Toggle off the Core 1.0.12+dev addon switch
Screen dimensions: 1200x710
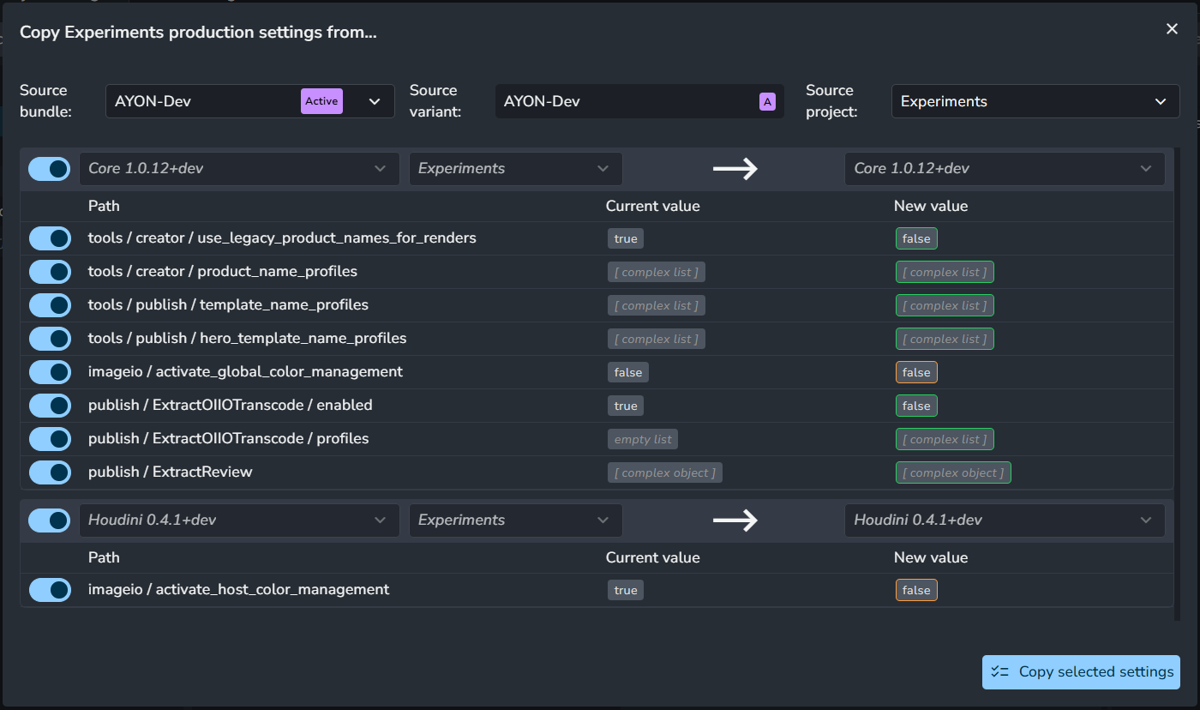pos(49,169)
